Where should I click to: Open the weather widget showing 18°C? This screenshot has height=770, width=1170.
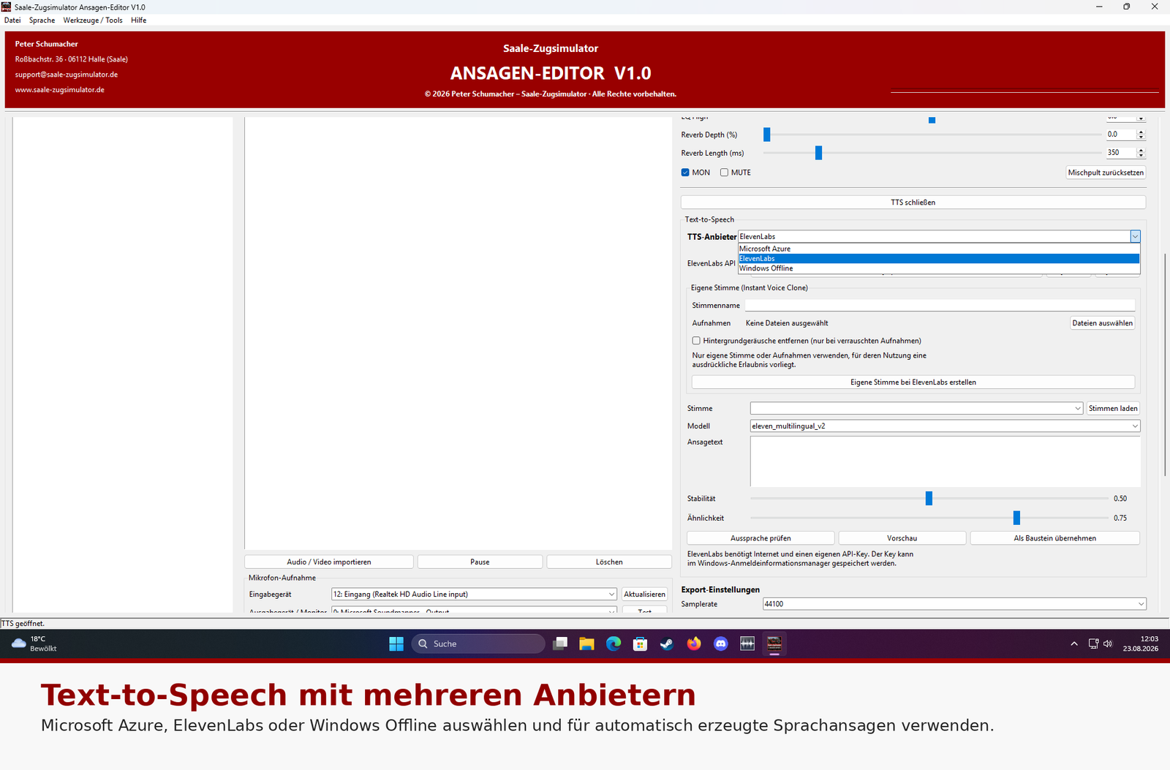34,643
